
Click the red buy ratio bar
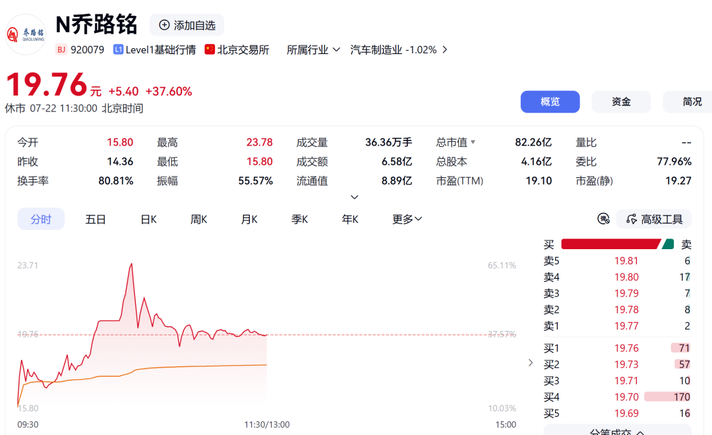click(x=610, y=245)
